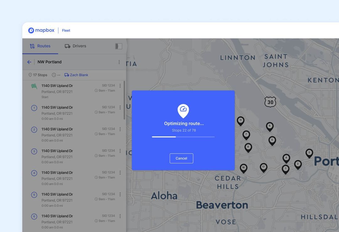Screen dimensions: 339x232
Task: Click the Fleet label in the header
Action: pos(66,30)
